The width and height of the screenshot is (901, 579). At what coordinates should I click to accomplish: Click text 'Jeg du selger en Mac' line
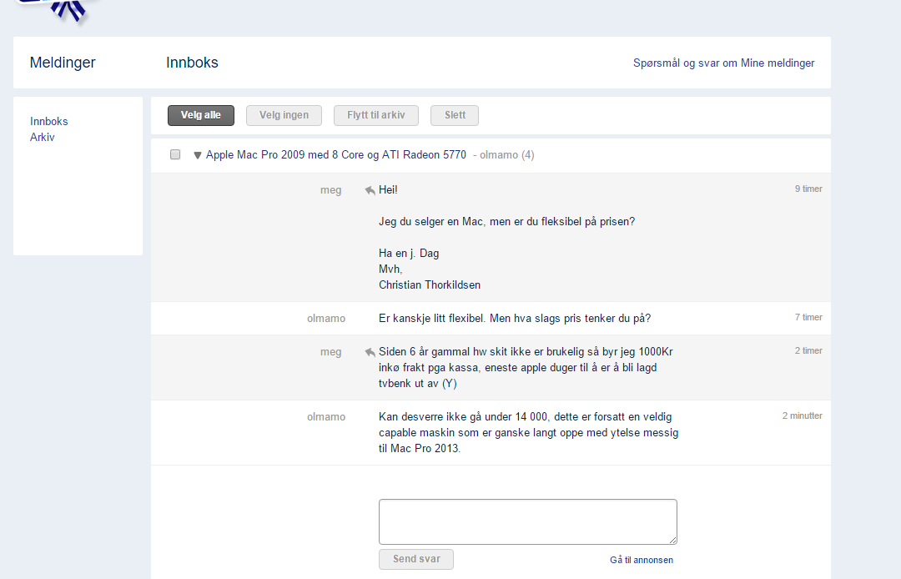coord(507,222)
